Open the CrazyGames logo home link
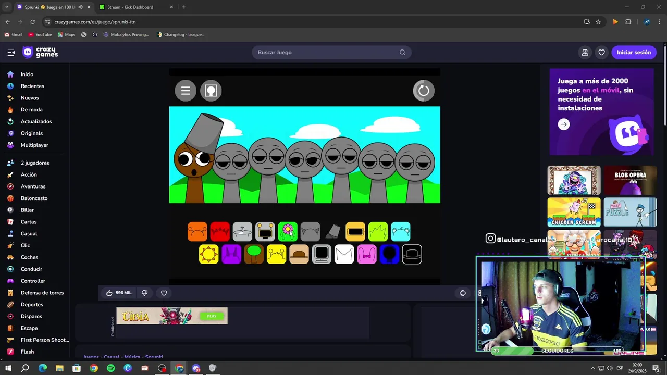 pos(40,52)
